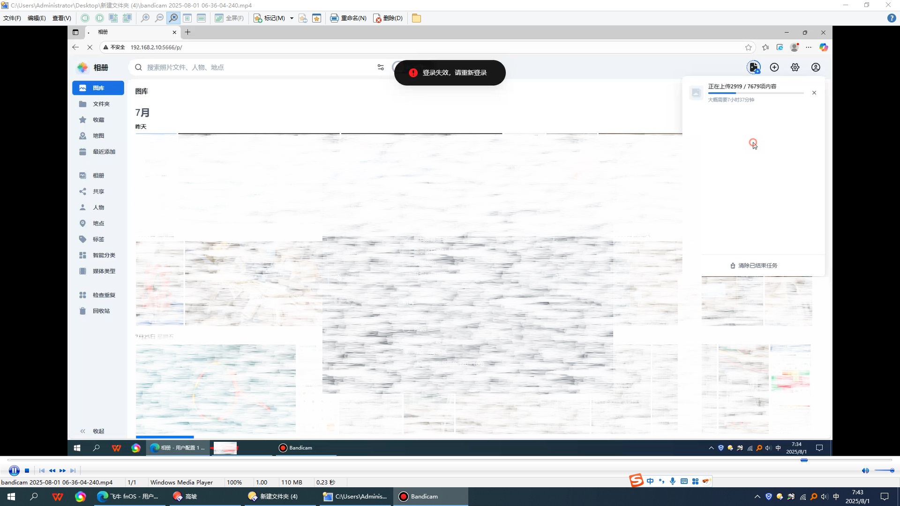Screen dimensions: 900x506
Task: Open the 查看(V) menu
Action: coord(61,18)
